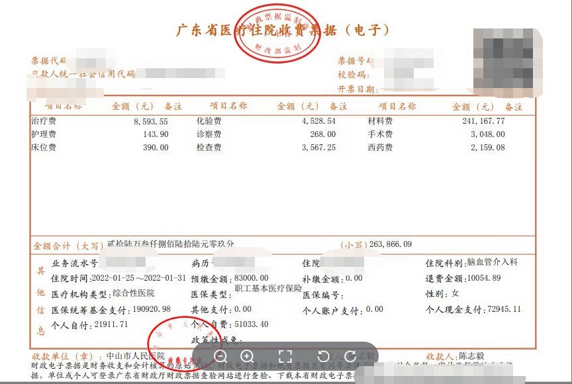The height and width of the screenshot is (384, 572).
Task: Select the insurance type 职工基本医疗保险
Action: coord(268,288)
